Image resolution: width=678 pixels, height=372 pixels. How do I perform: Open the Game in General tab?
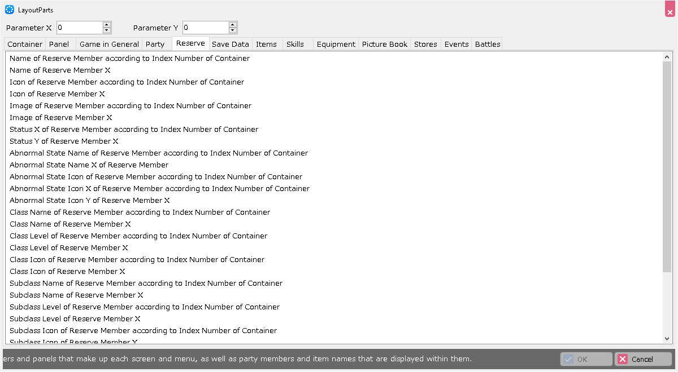coord(109,44)
